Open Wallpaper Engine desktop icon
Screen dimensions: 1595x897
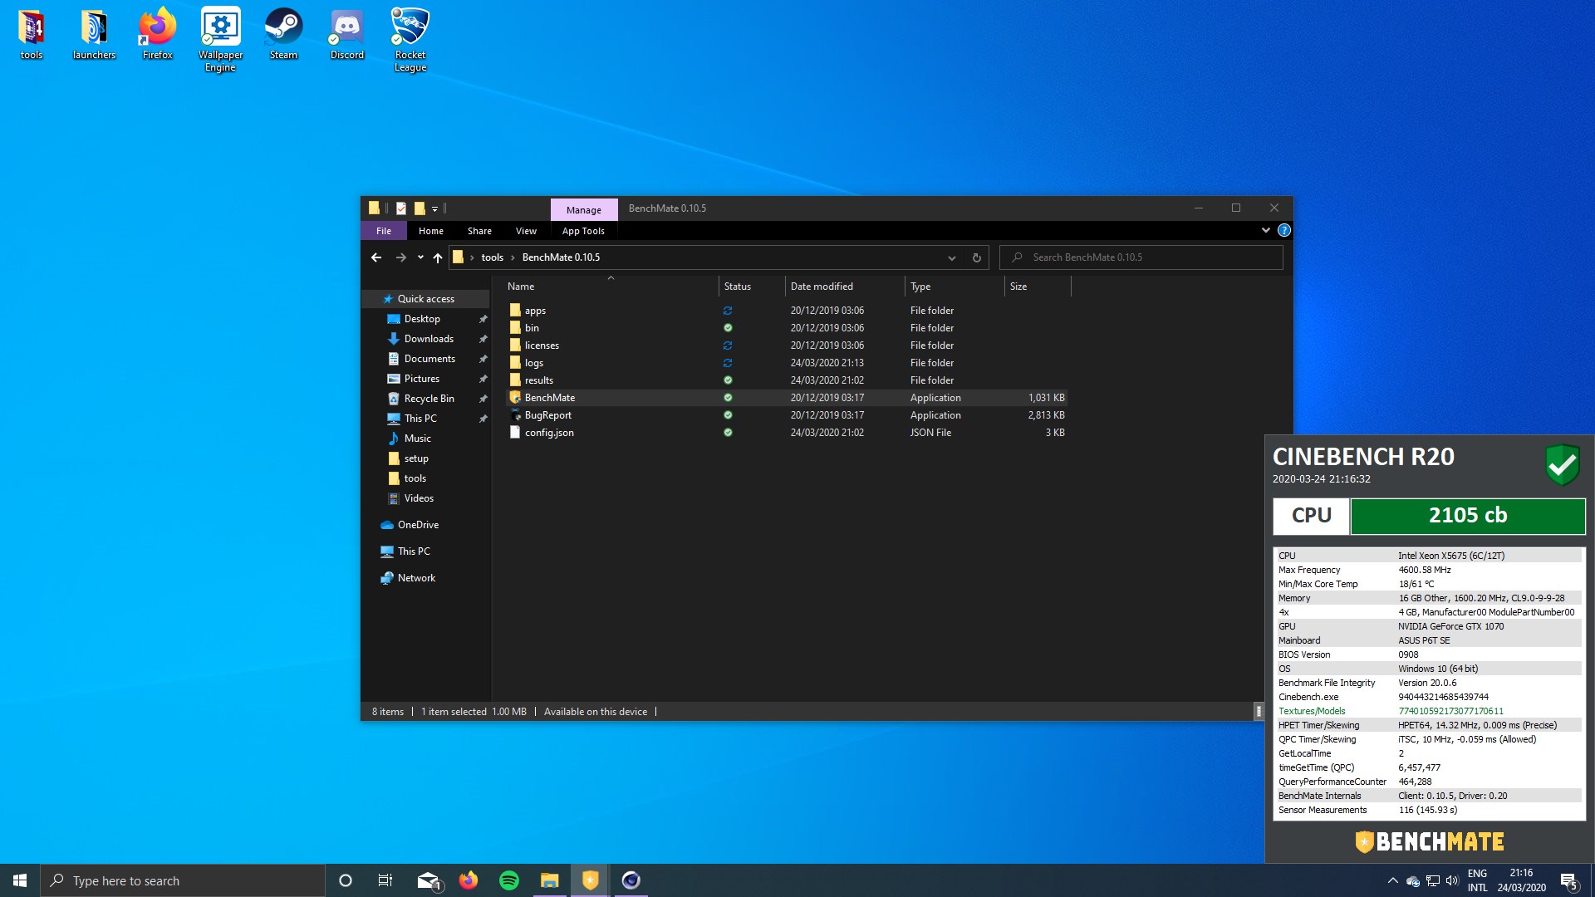[220, 40]
